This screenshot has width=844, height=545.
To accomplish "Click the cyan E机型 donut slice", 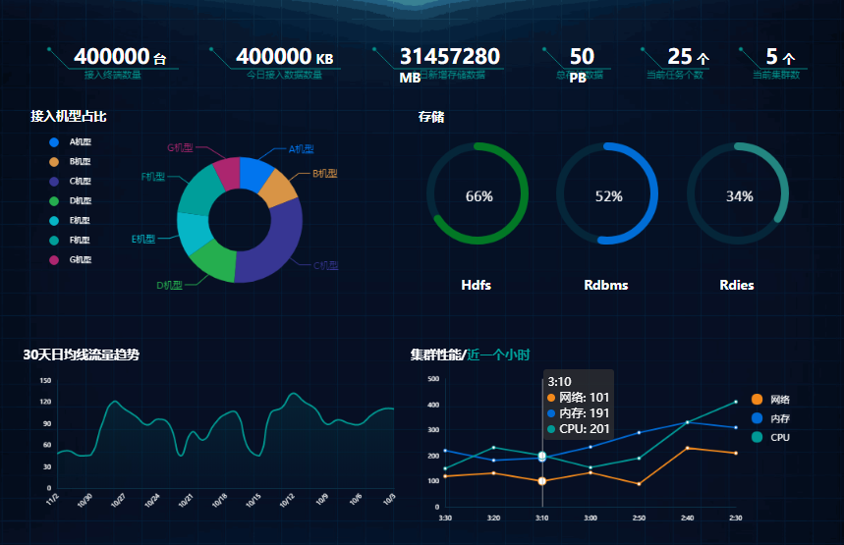I will [x=193, y=233].
